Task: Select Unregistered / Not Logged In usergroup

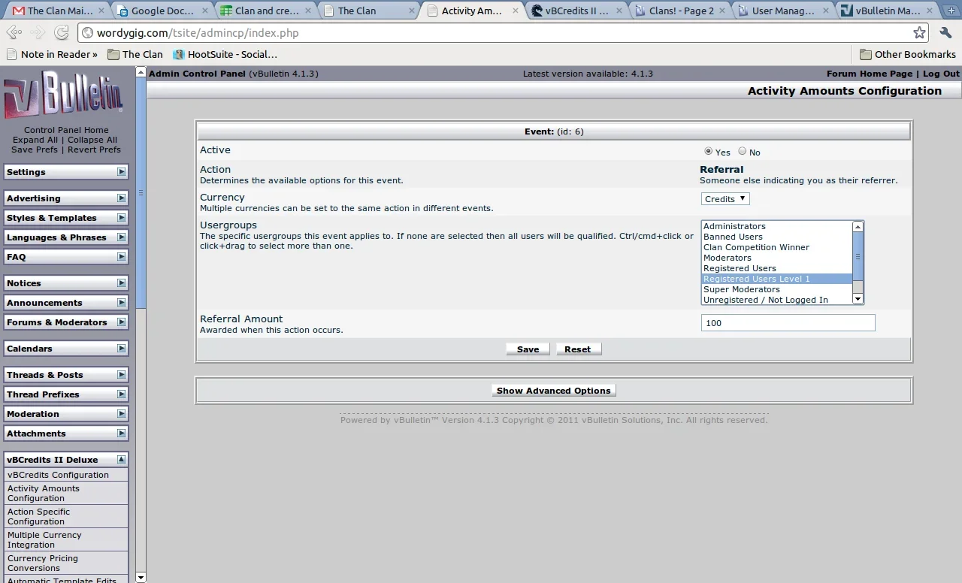Action: pos(776,300)
